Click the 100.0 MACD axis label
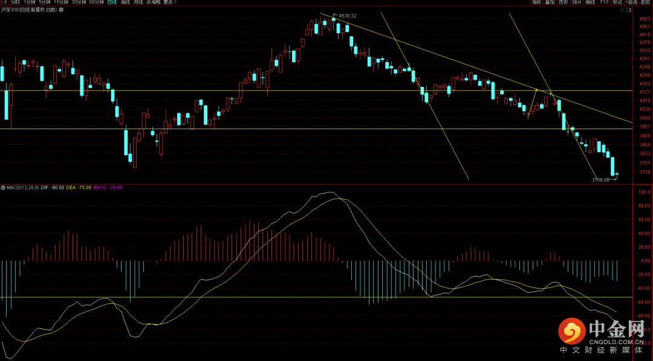Viewport: 653px width, 361px height. pyautogui.click(x=645, y=192)
